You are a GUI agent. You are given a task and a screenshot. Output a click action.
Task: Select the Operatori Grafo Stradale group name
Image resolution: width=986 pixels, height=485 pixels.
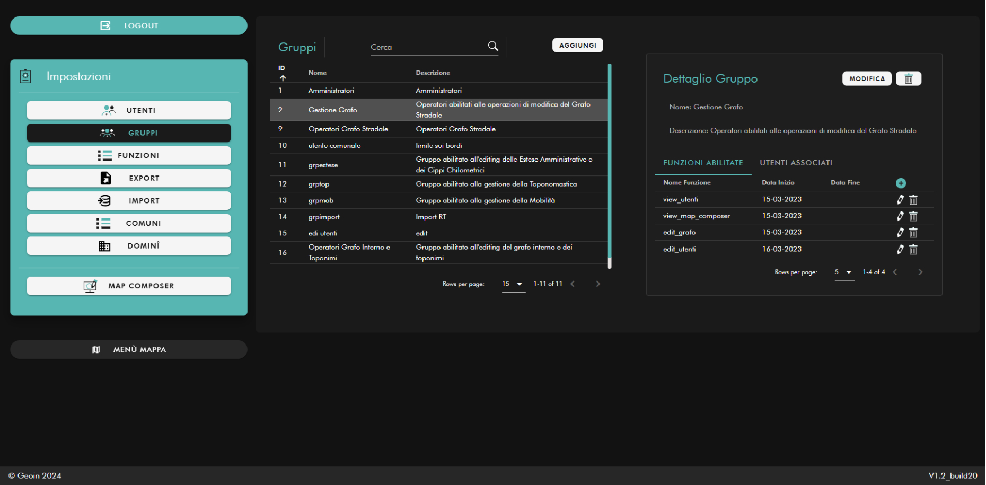(348, 129)
